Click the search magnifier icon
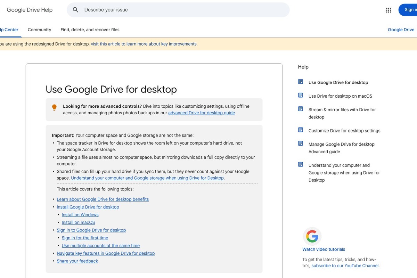 [75, 10]
